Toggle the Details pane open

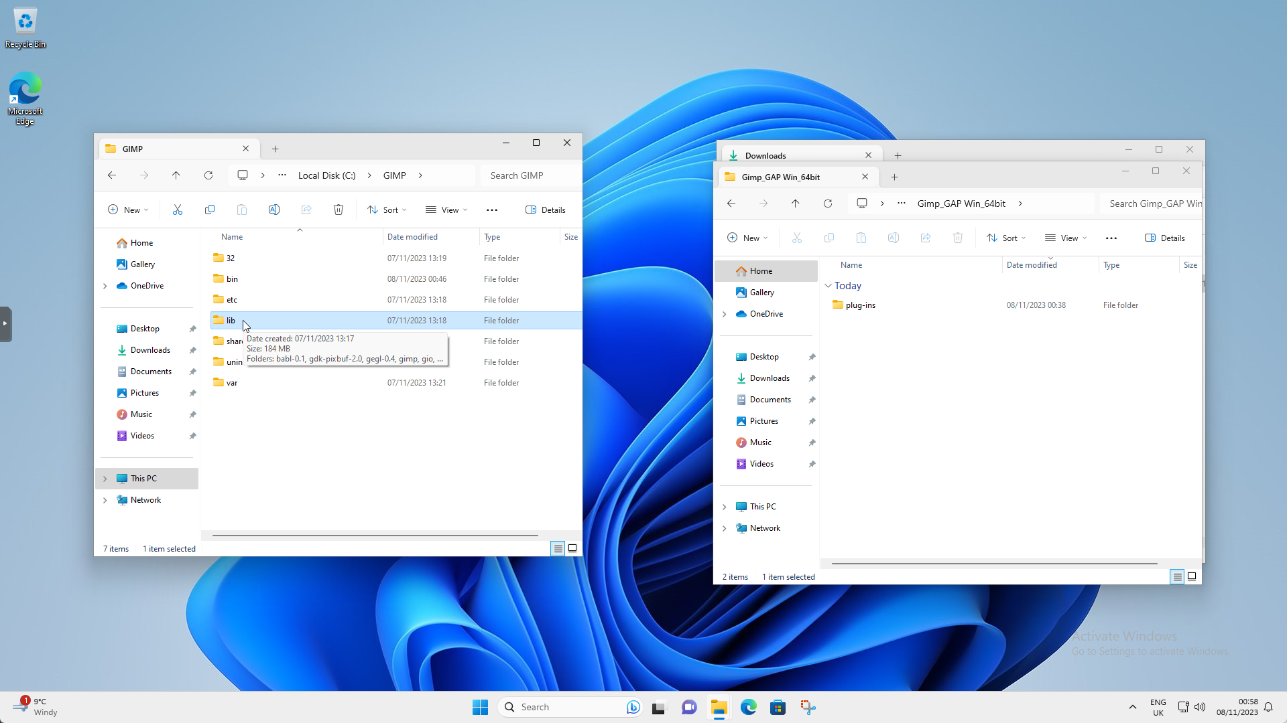coord(545,210)
